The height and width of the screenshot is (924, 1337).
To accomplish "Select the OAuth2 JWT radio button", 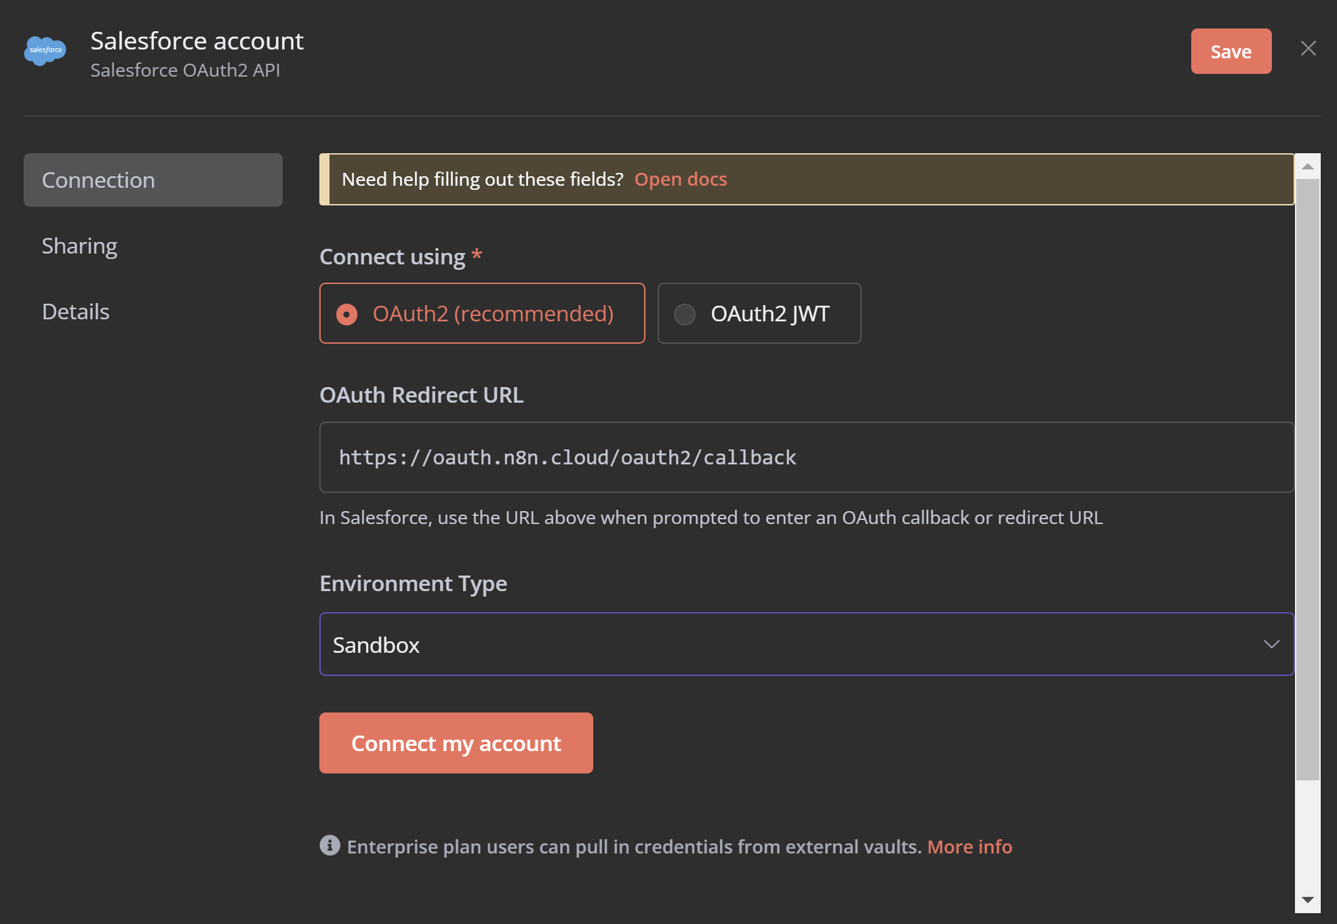I will (x=685, y=314).
